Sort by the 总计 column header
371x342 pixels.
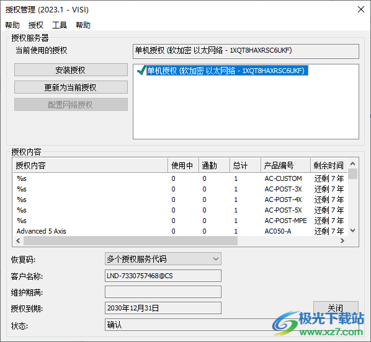click(245, 165)
